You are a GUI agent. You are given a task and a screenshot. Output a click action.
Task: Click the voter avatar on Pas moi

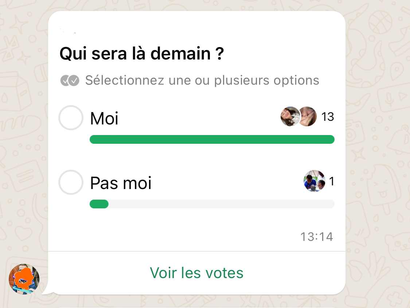pos(315,181)
